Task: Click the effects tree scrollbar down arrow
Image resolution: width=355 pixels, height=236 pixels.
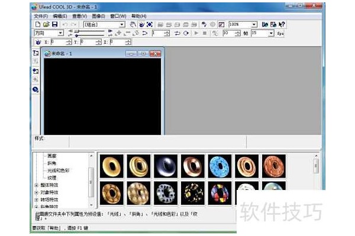Action: (91, 205)
